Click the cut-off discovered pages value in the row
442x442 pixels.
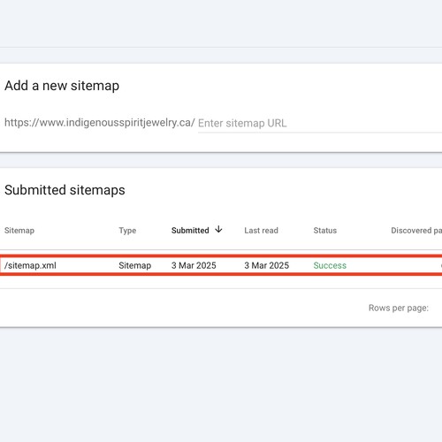point(441,265)
